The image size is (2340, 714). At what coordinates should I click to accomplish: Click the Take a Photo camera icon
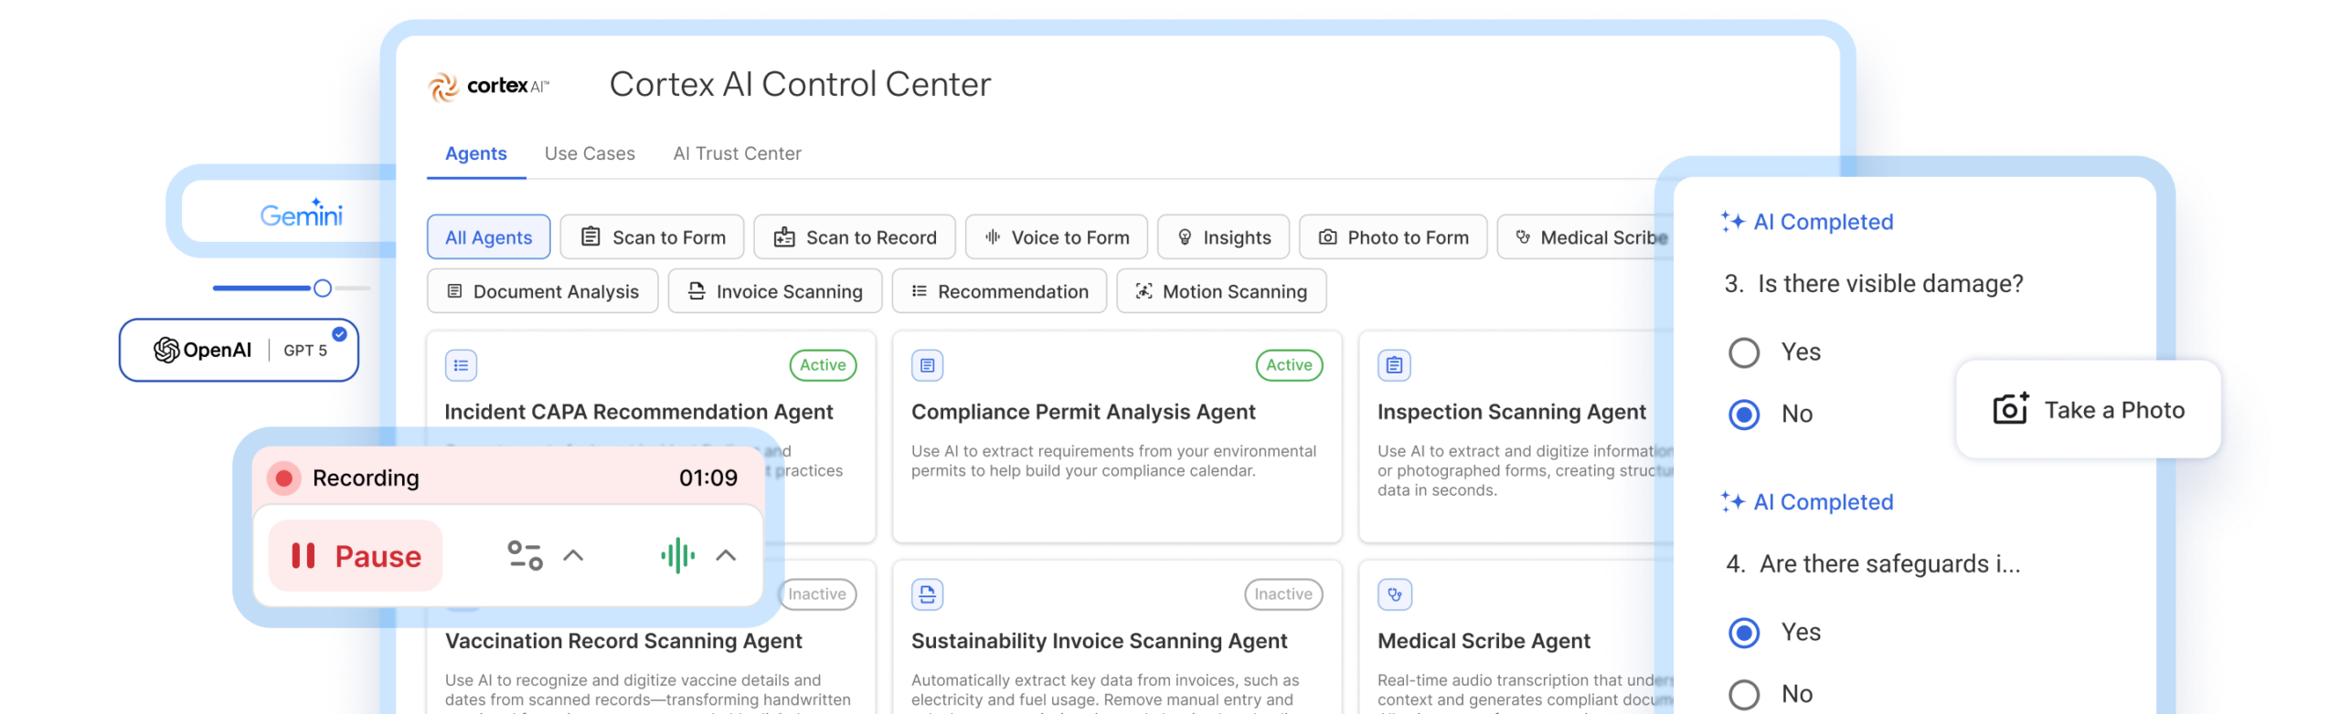pyautogui.click(x=2010, y=409)
